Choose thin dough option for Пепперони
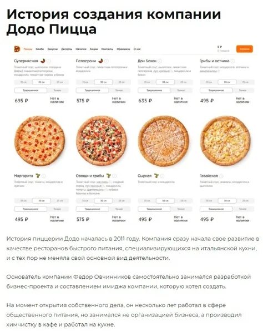 [x=119, y=91]
